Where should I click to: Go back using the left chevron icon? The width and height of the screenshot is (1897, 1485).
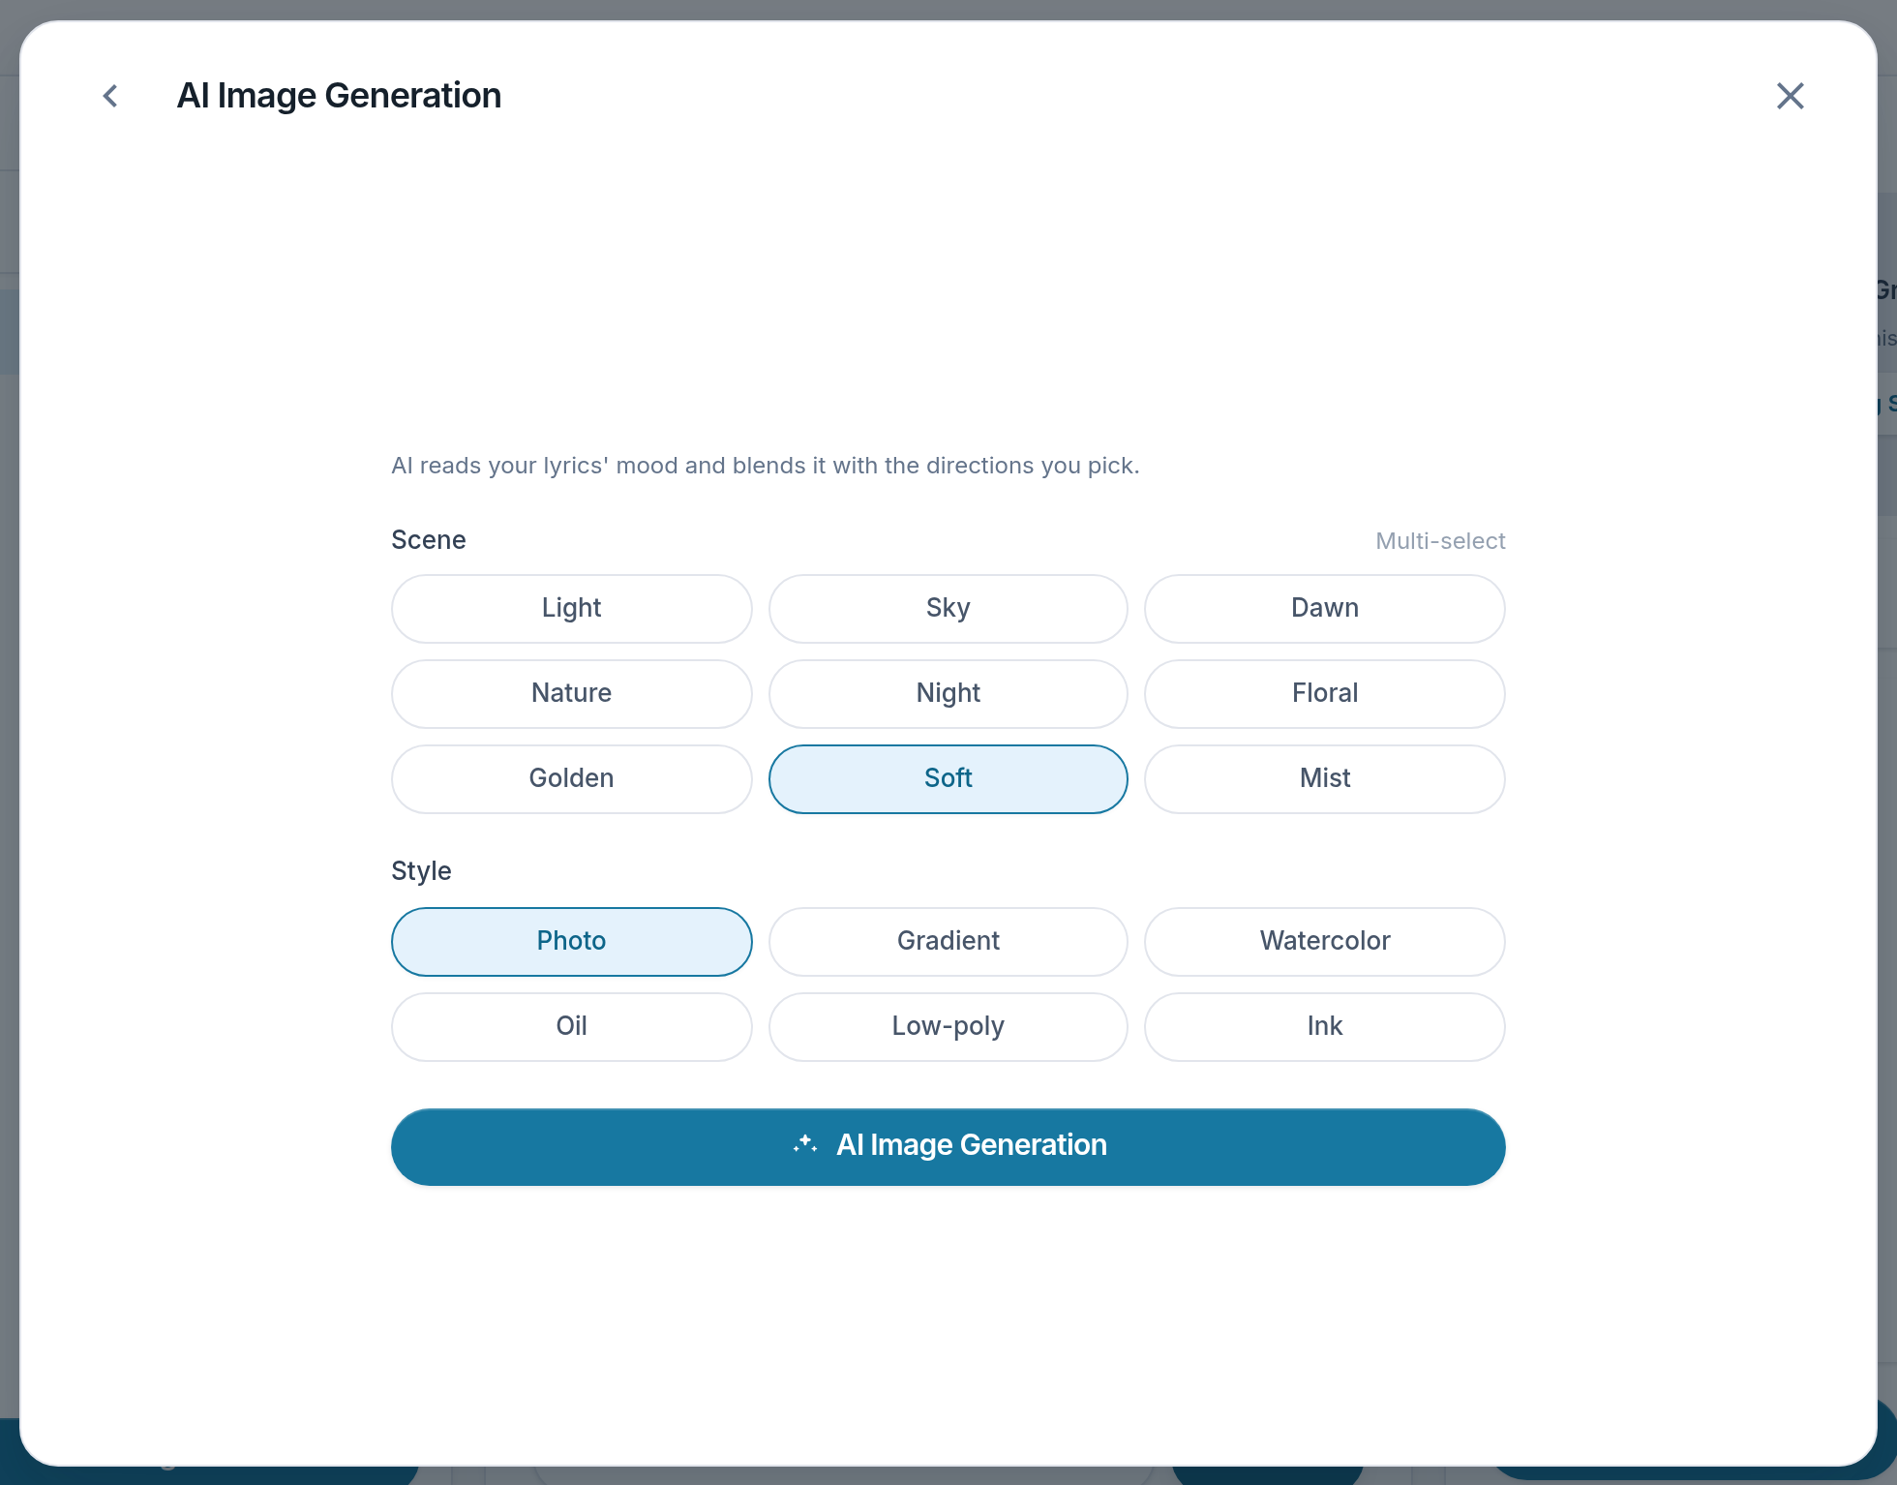coord(110,96)
